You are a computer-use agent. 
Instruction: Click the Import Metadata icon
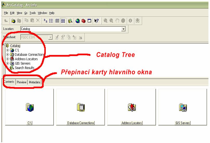[x=75, y=37]
